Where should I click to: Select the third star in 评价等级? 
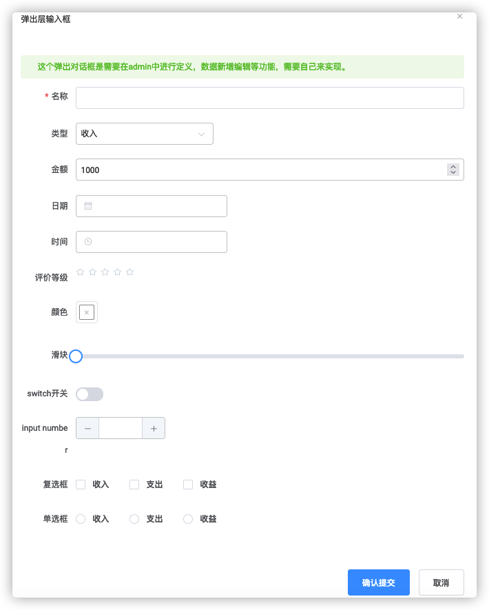pos(105,272)
